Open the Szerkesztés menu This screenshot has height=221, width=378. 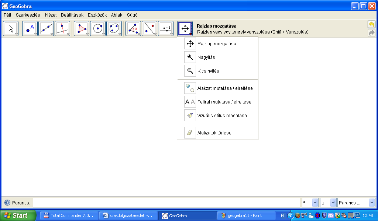(28, 15)
